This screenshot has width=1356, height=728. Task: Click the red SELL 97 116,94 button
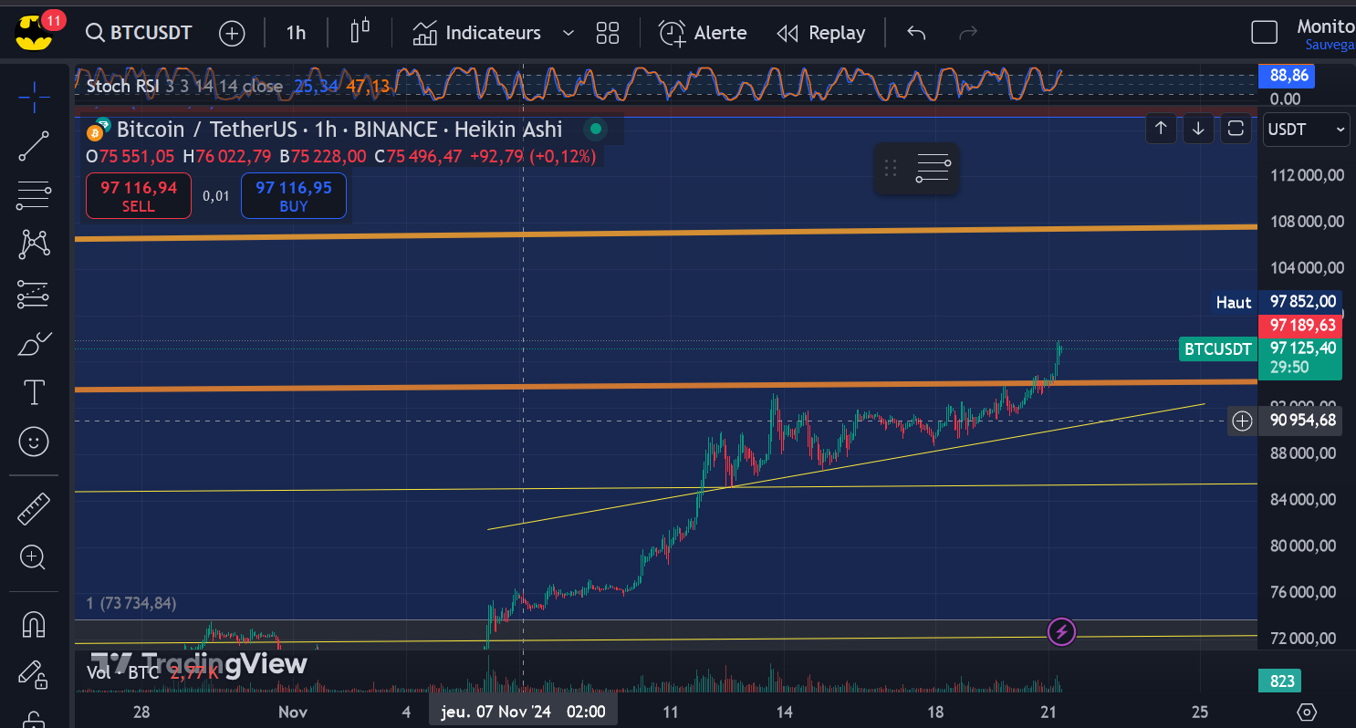(139, 196)
